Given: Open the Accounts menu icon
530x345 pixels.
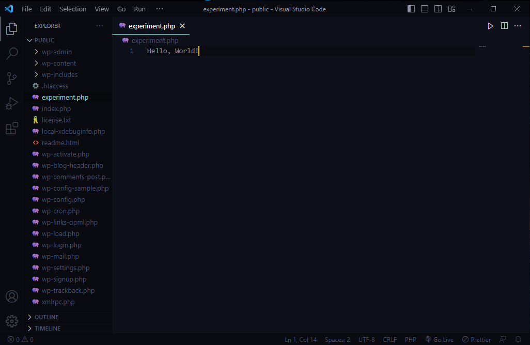Looking at the screenshot, I should (12, 296).
